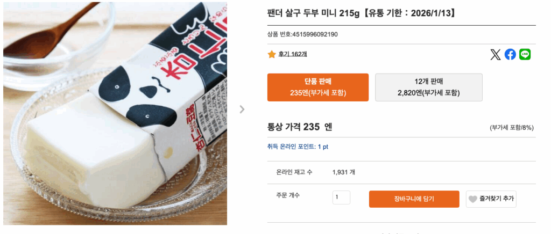This screenshot has width=551, height=234.
Task: Click the 온라인 재고 수 label
Action: (294, 172)
